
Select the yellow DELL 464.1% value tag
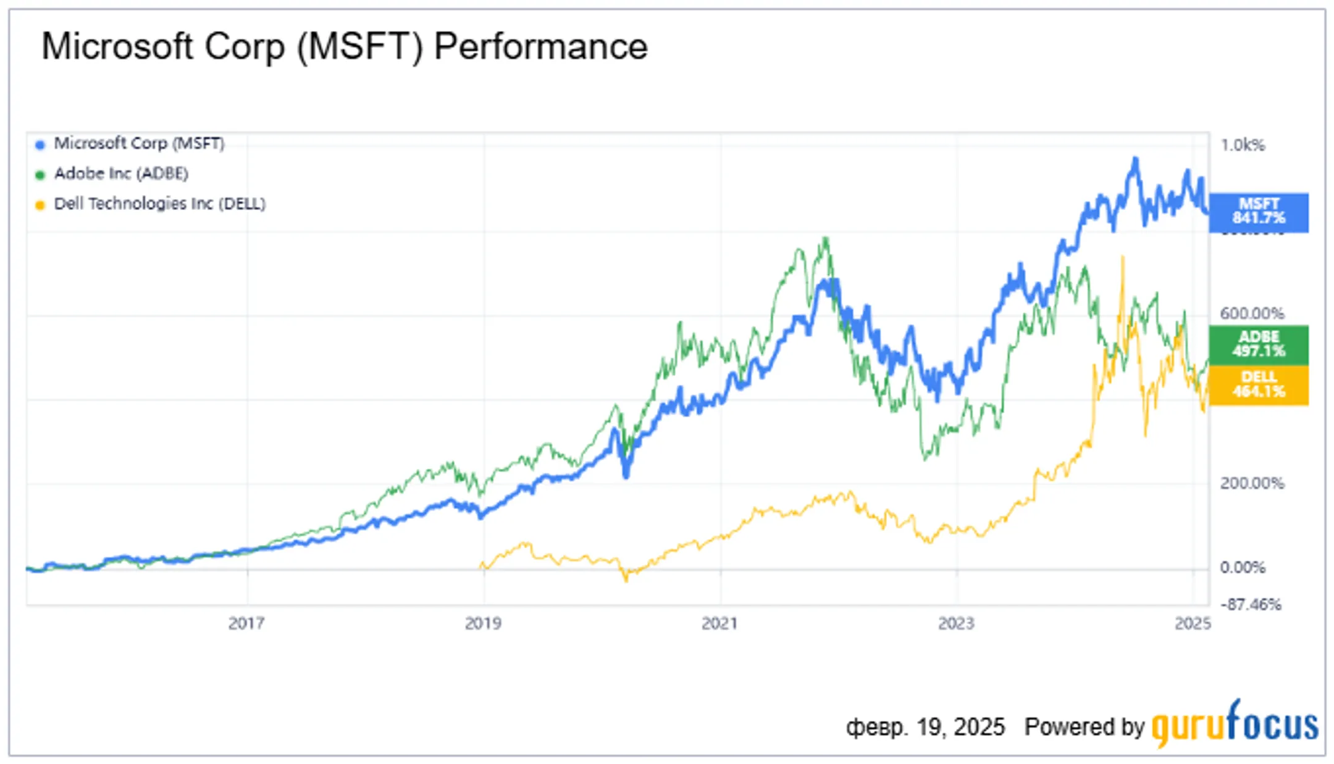1259,385
